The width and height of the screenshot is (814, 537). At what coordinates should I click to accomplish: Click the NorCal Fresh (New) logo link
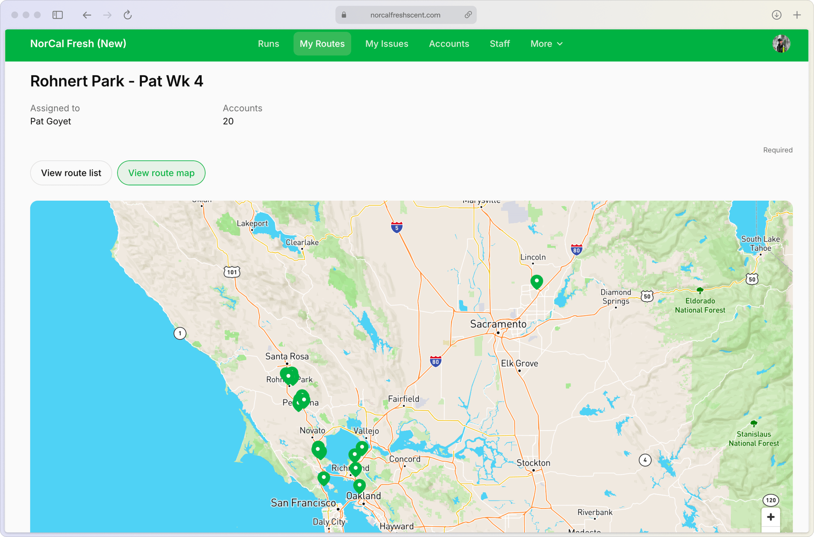tap(78, 44)
